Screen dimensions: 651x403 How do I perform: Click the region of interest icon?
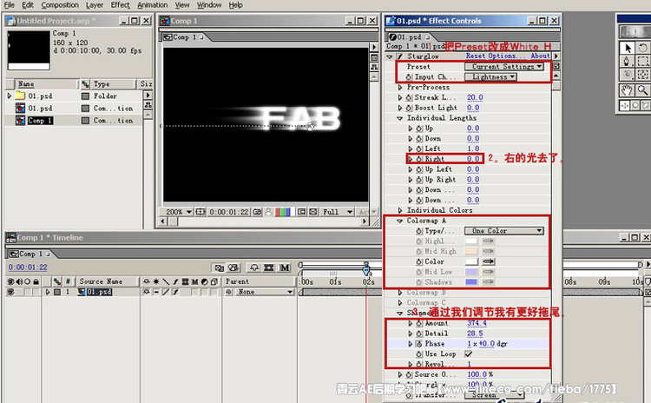[x=301, y=212]
